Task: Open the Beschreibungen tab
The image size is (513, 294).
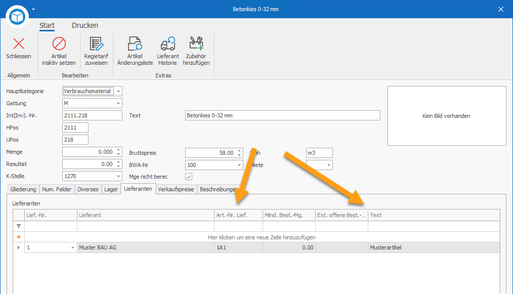Action: 218,189
